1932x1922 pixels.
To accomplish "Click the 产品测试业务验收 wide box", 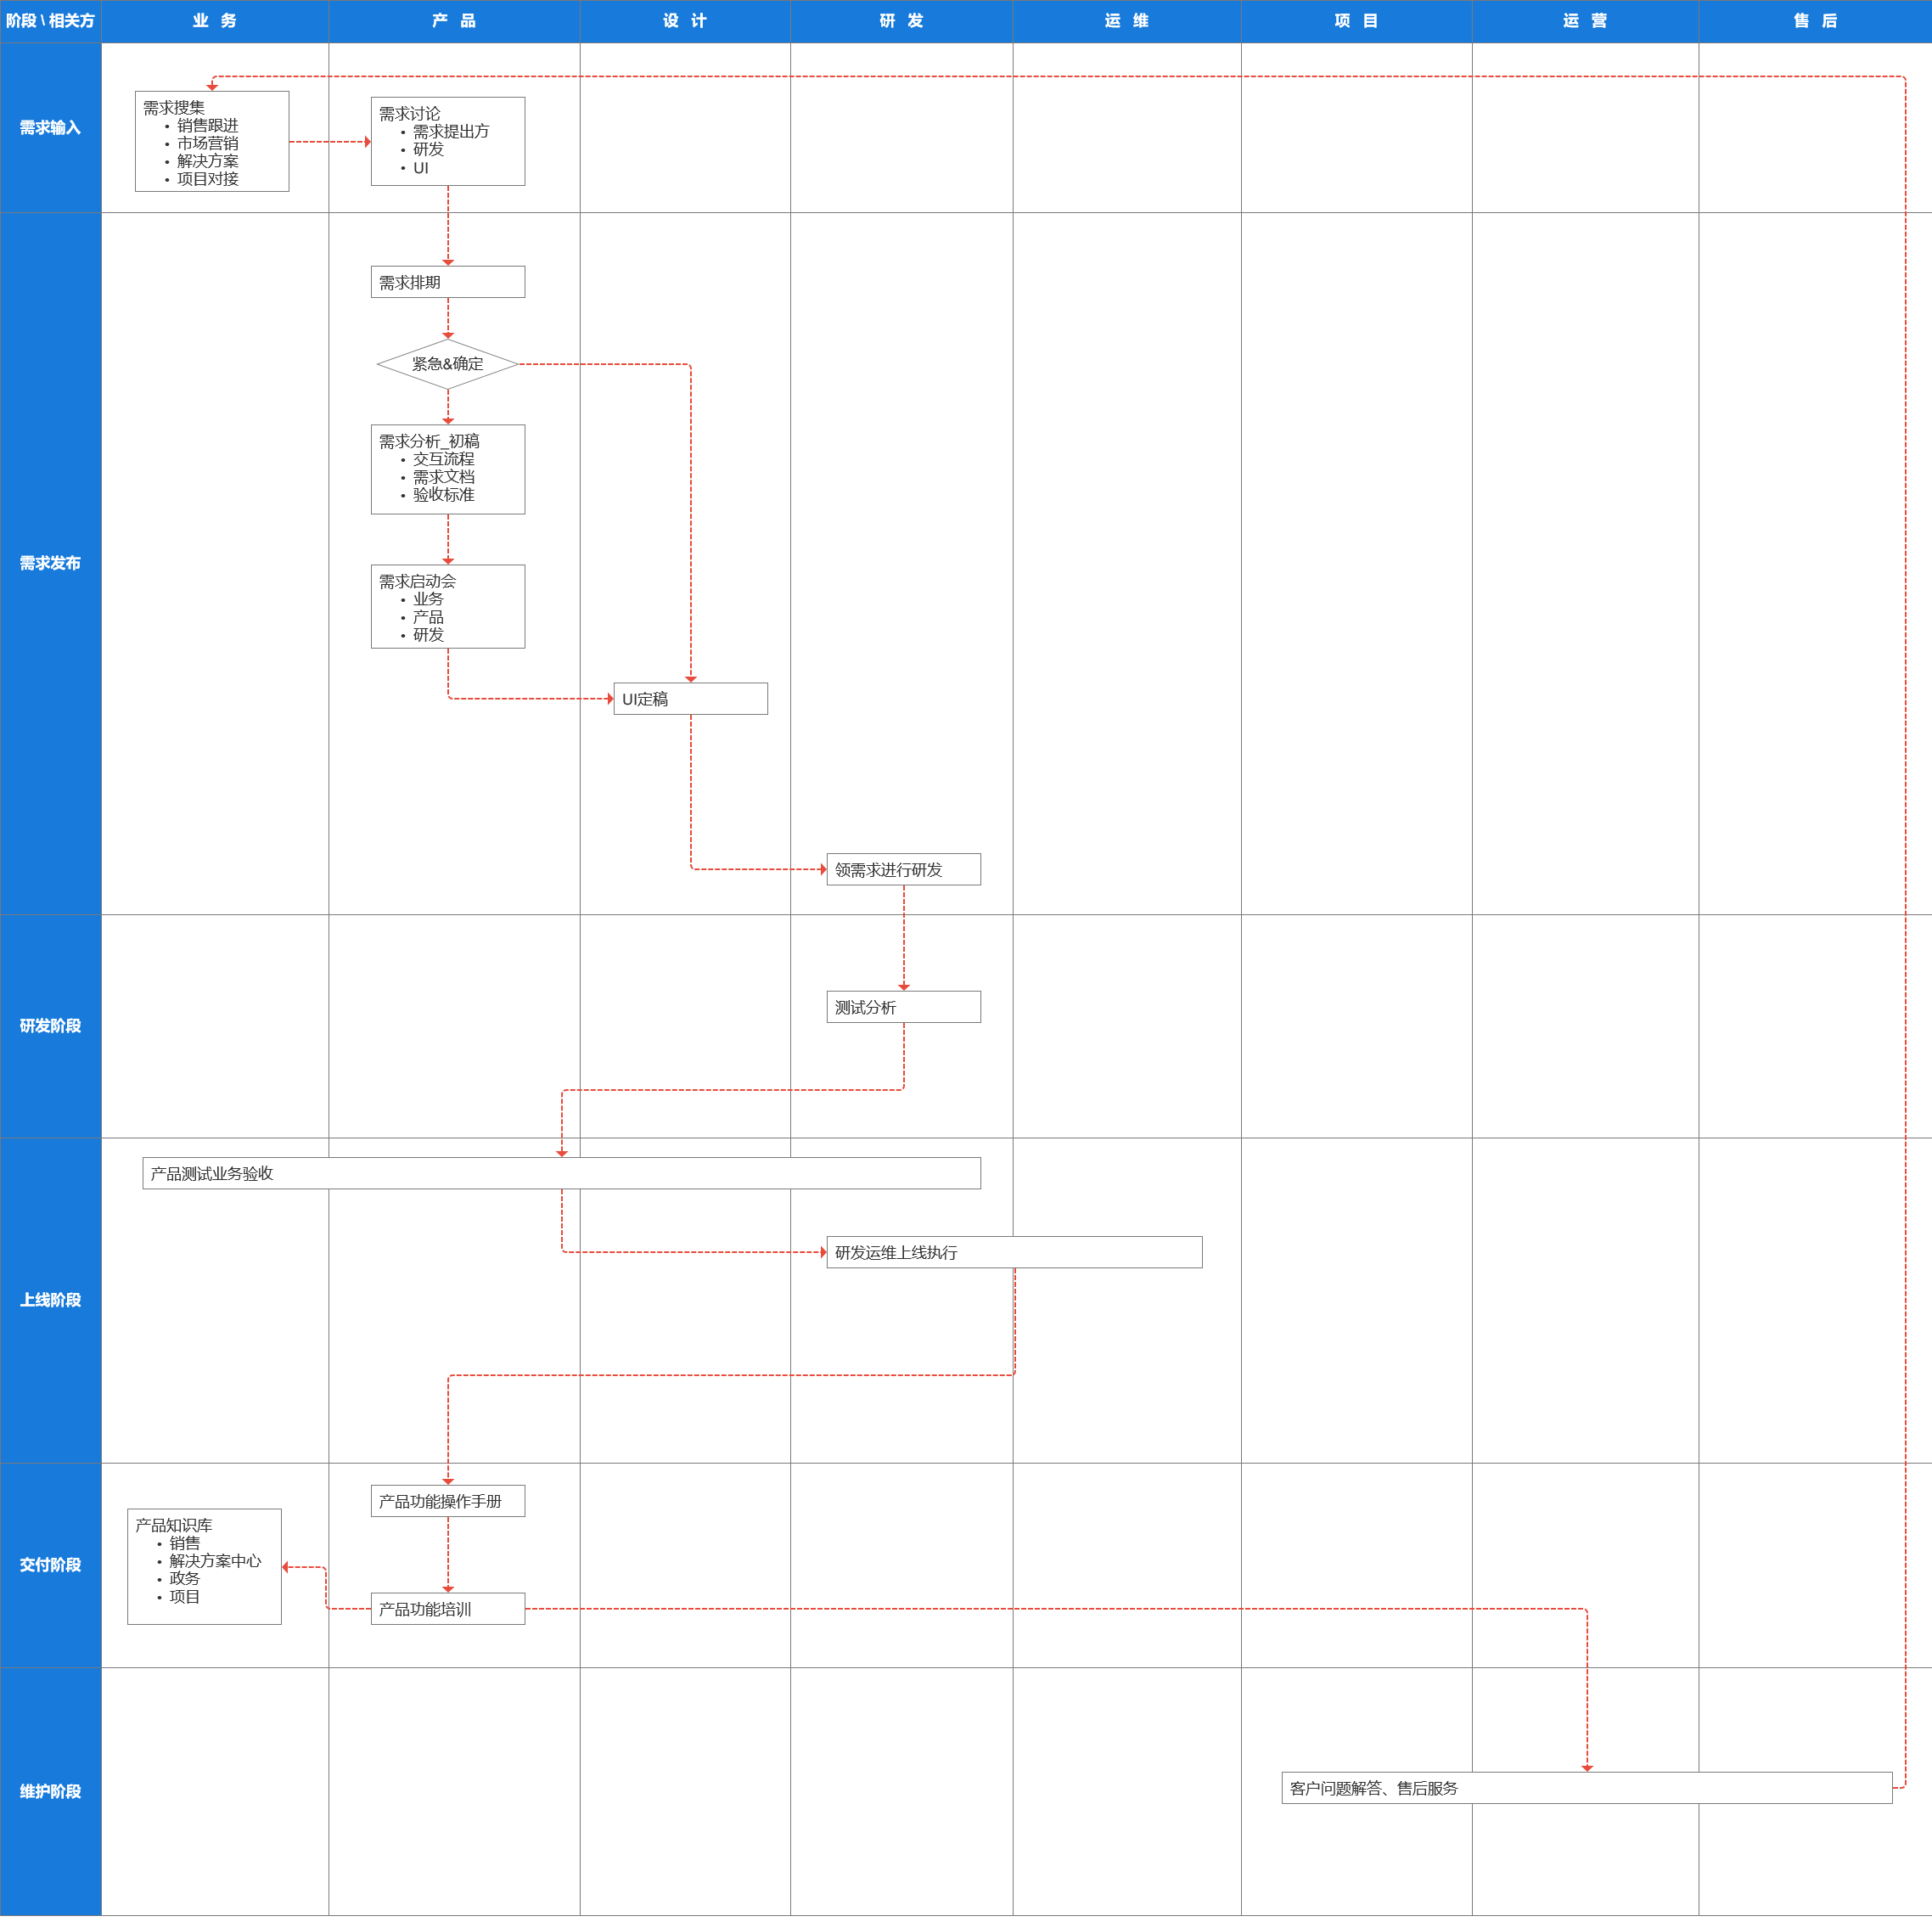I will 562,1173.
